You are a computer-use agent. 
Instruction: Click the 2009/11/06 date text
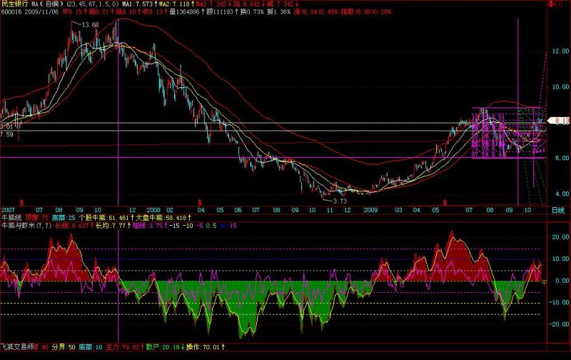coord(41,12)
